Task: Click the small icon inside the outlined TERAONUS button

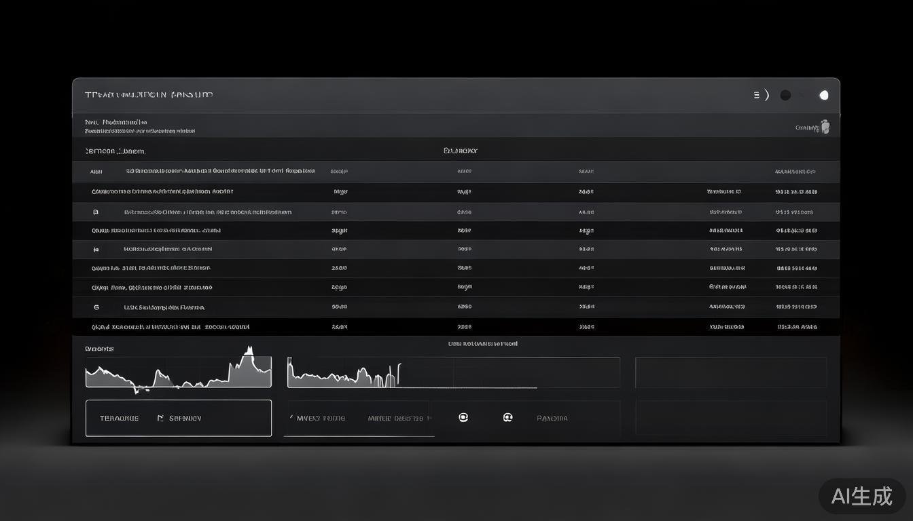Action: click(160, 419)
